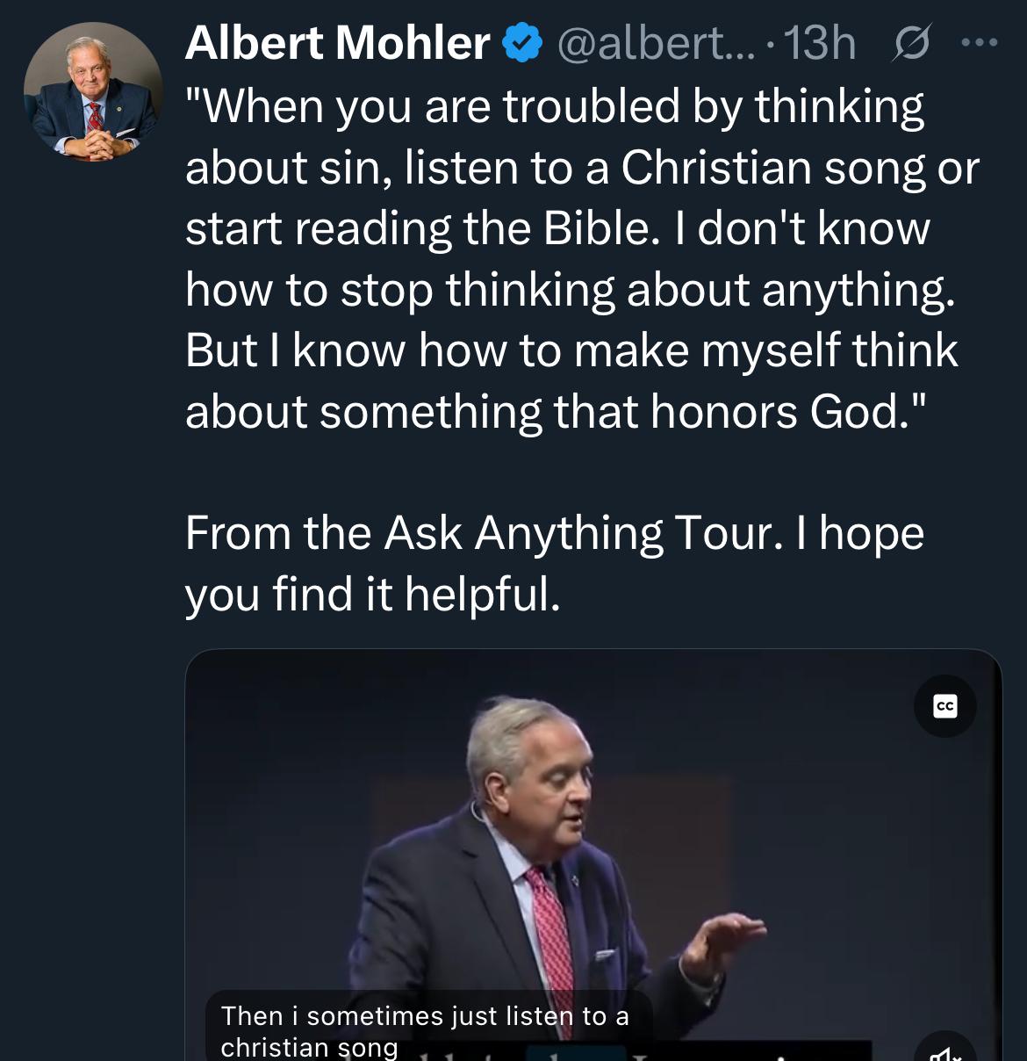This screenshot has width=1027, height=1061.
Task: Open the @albert… handle link
Action: (655, 43)
